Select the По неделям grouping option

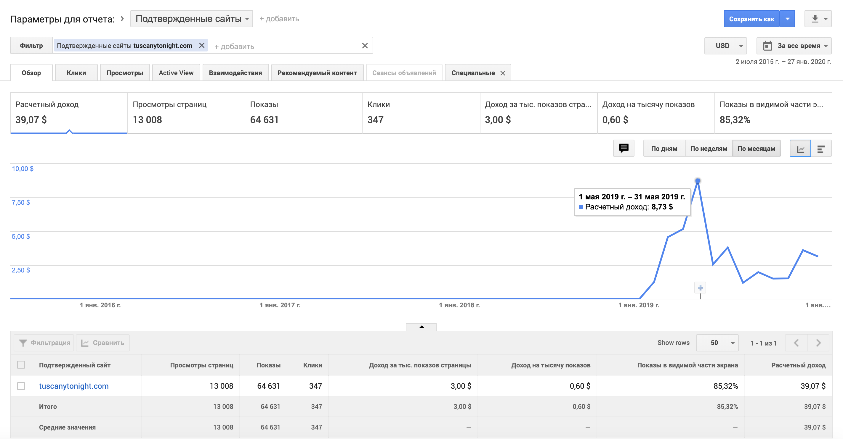pos(709,149)
